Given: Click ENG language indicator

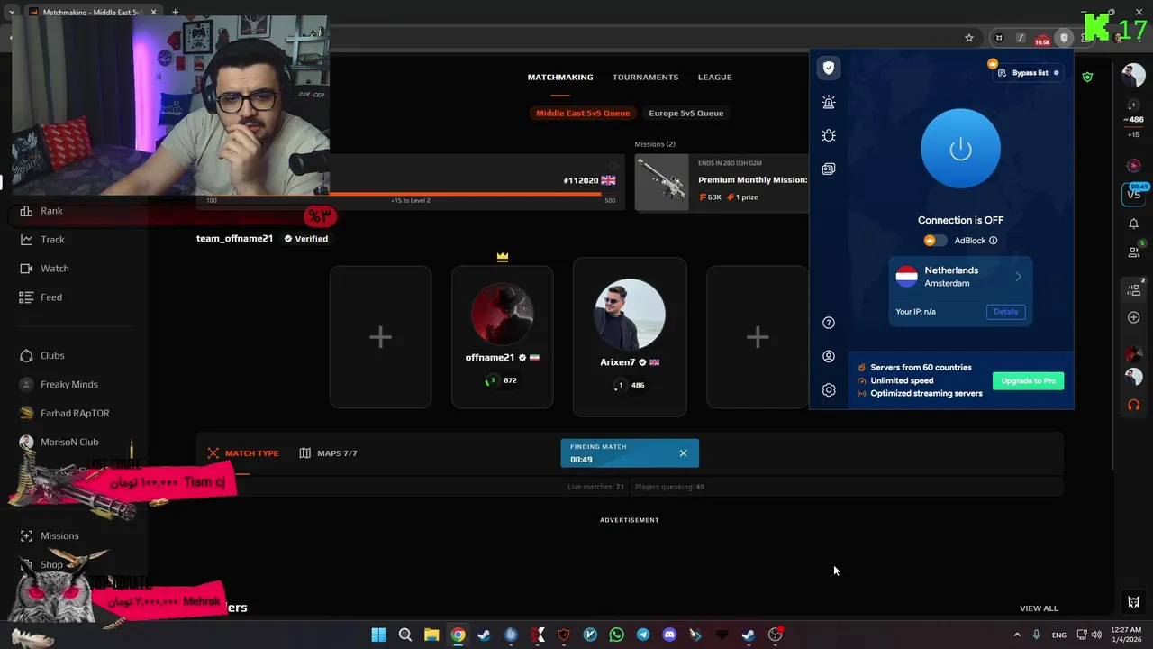Looking at the screenshot, I should (x=1058, y=635).
